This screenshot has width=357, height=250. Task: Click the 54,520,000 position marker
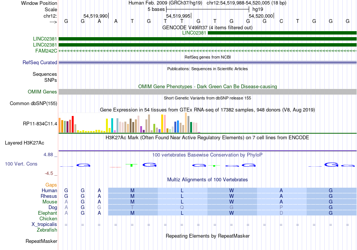[261, 16]
